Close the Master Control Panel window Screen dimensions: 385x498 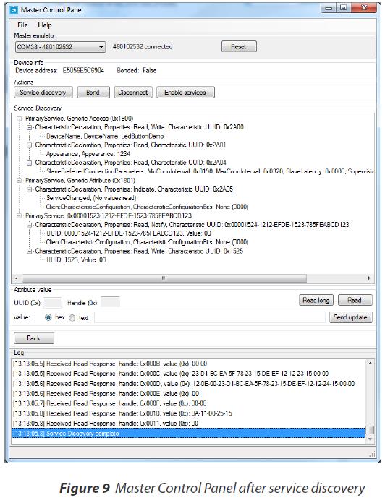click(x=364, y=8)
